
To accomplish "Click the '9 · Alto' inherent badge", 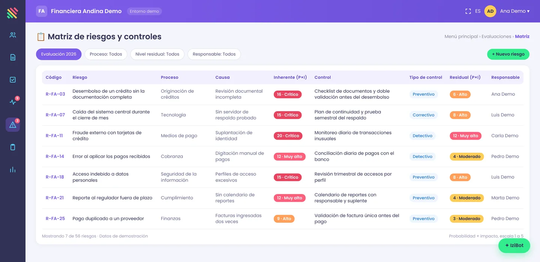I will point(284,219).
